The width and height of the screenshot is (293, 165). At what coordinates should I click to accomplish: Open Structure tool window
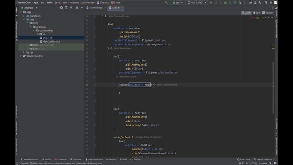[16, 112]
